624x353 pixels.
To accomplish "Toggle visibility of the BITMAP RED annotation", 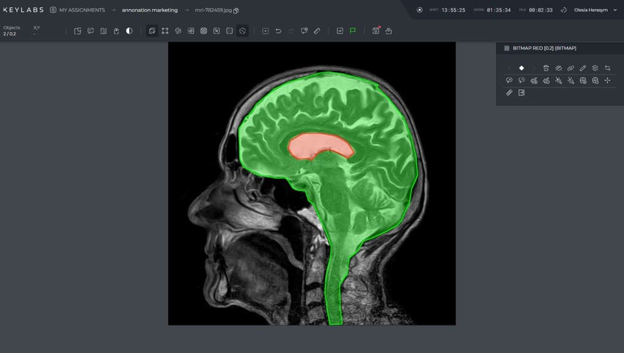I will click(x=558, y=68).
